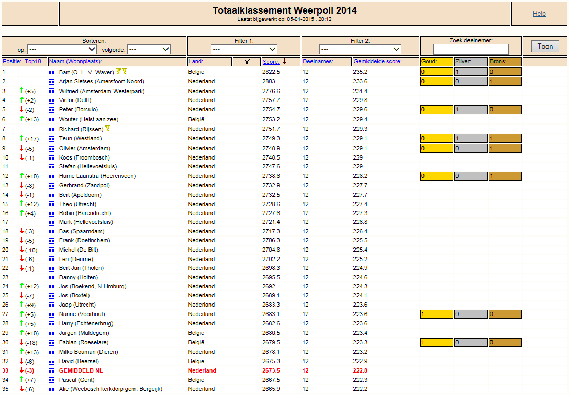Click trophy icon next to Richard (Rijssen)
The width and height of the screenshot is (569, 394).
(x=108, y=128)
